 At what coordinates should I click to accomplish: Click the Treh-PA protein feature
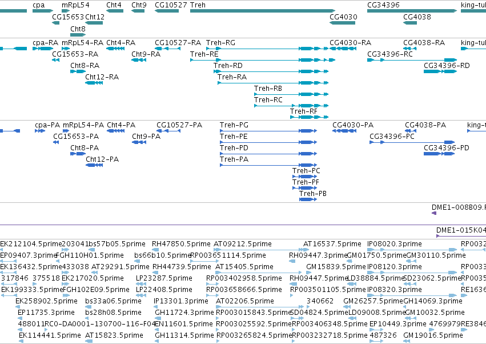(268, 165)
